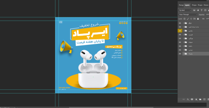Filter layers by adjustment layers icon
209x108 pixels.
point(198,10)
